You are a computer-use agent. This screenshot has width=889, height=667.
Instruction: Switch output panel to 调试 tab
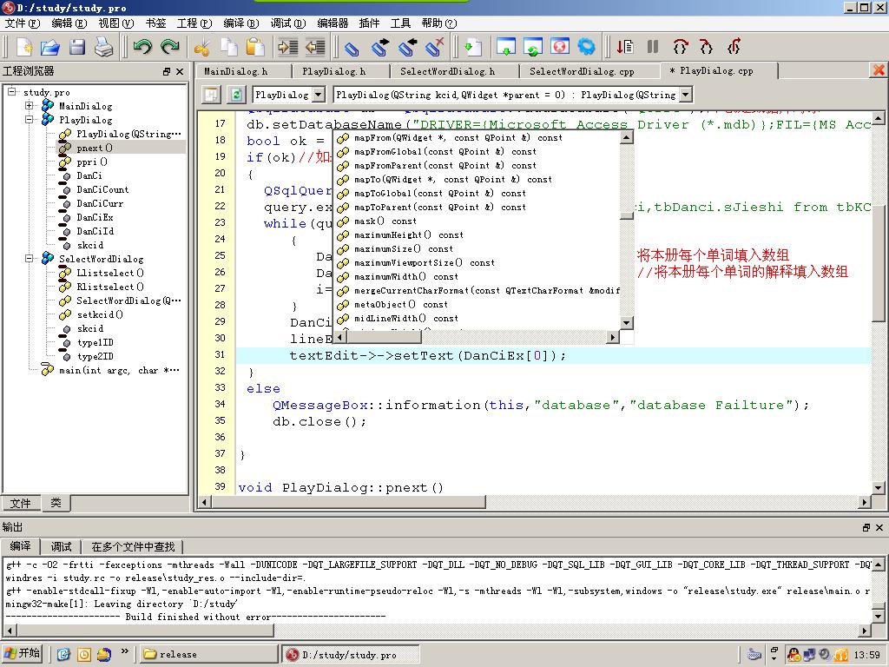tap(62, 547)
